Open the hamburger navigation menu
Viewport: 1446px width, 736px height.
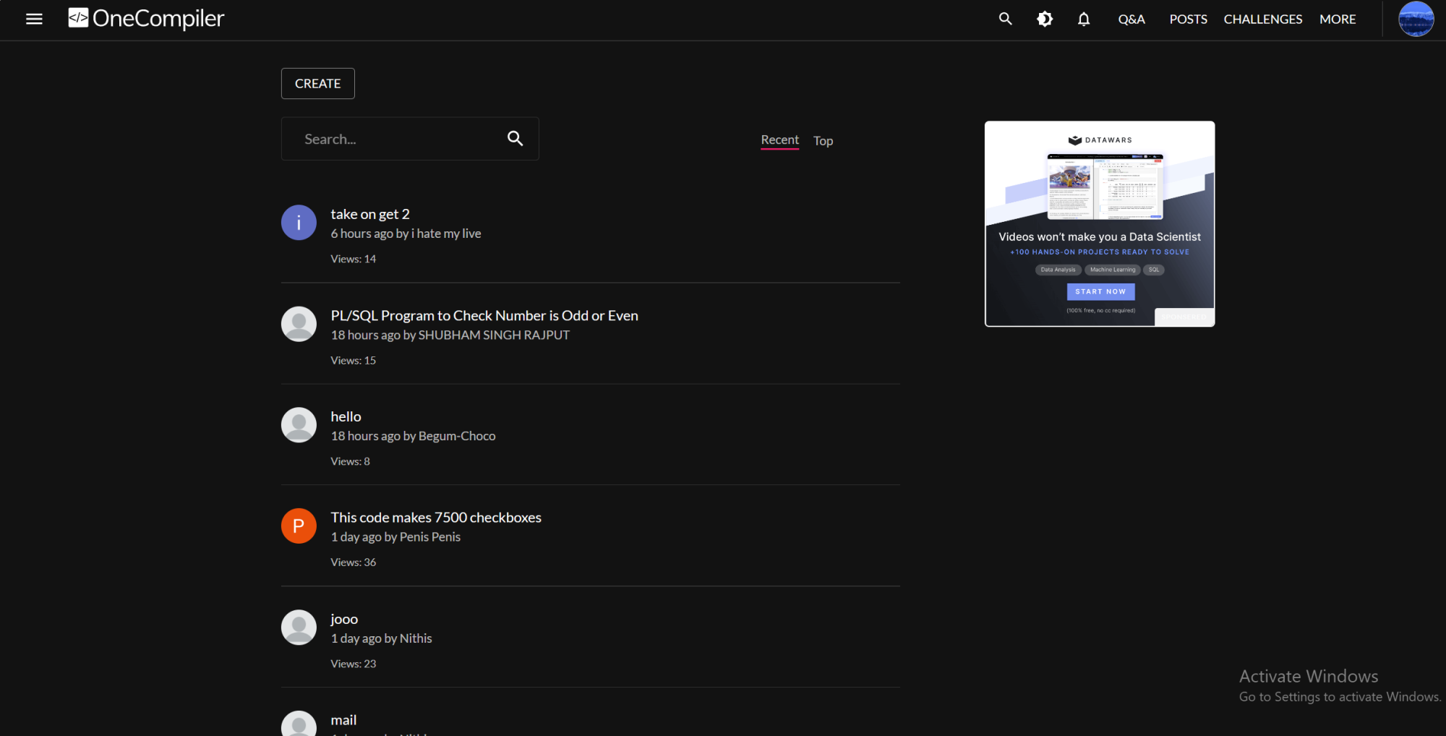pyautogui.click(x=34, y=20)
